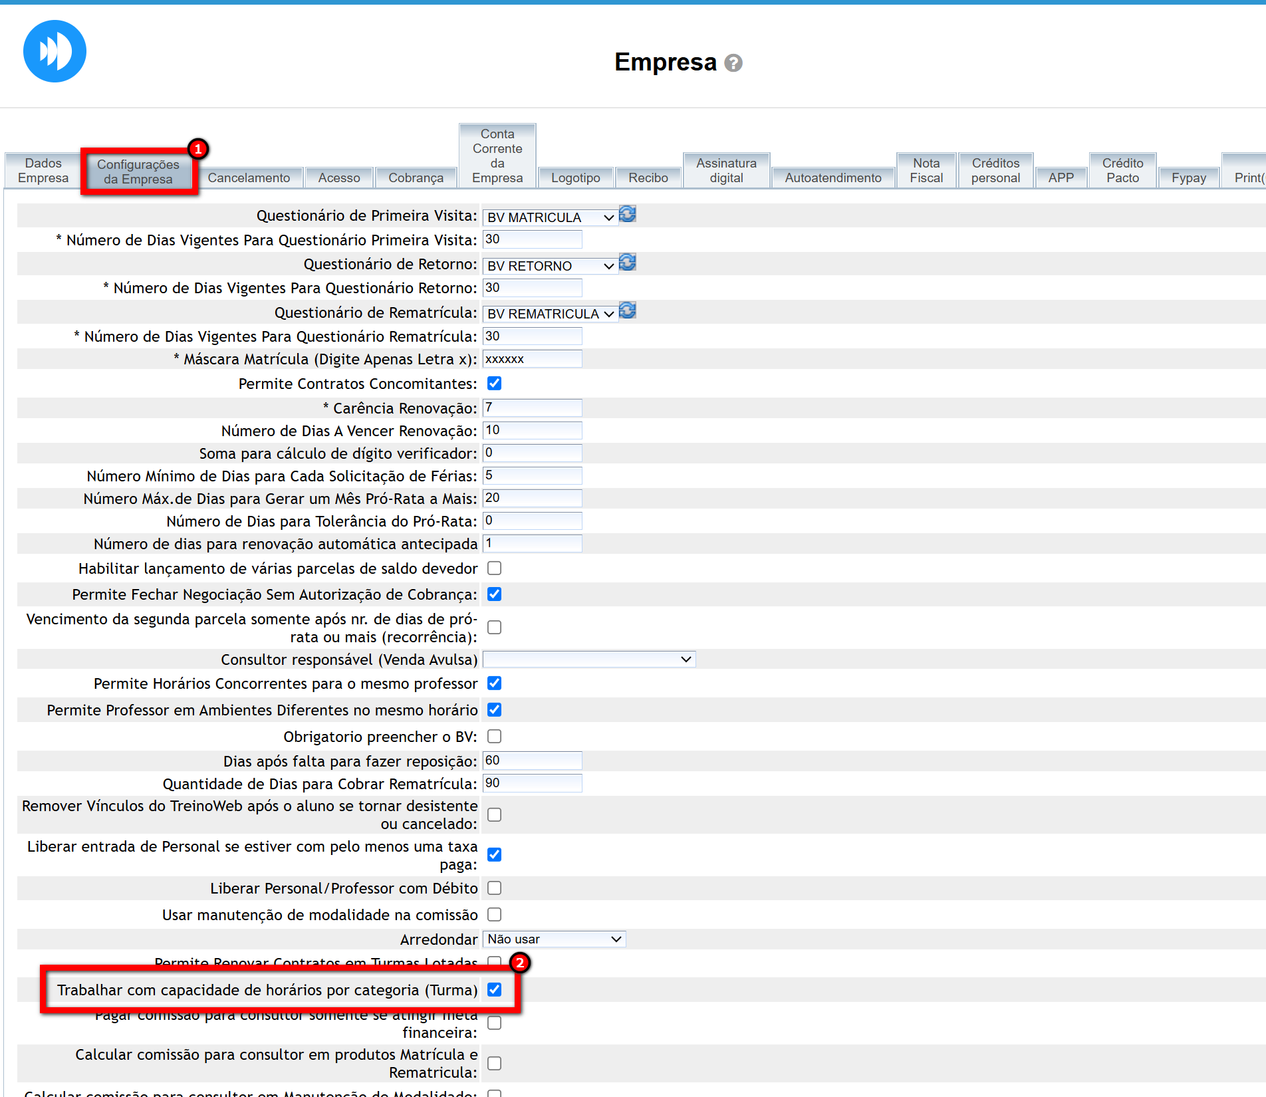Open the Arredondar dropdown
Image resolution: width=1266 pixels, height=1097 pixels.
point(553,939)
